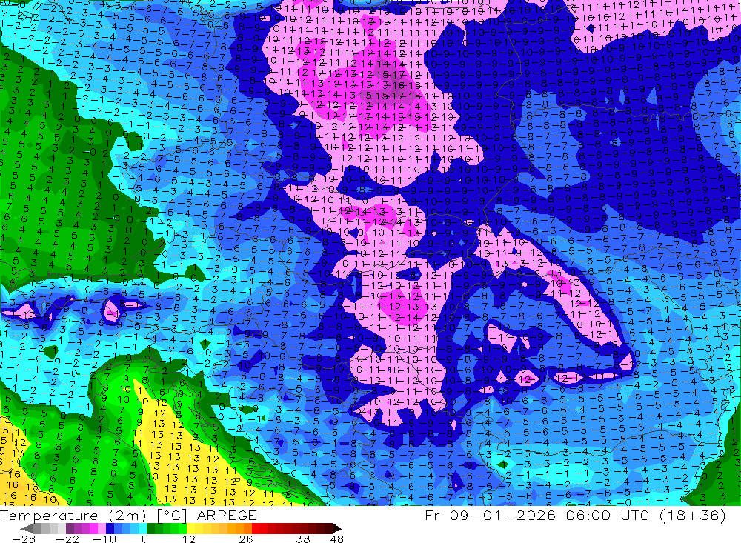Screen dimensions: 741x543
Task: Click the dark maroon arrow end of color scale
Action: (337, 528)
